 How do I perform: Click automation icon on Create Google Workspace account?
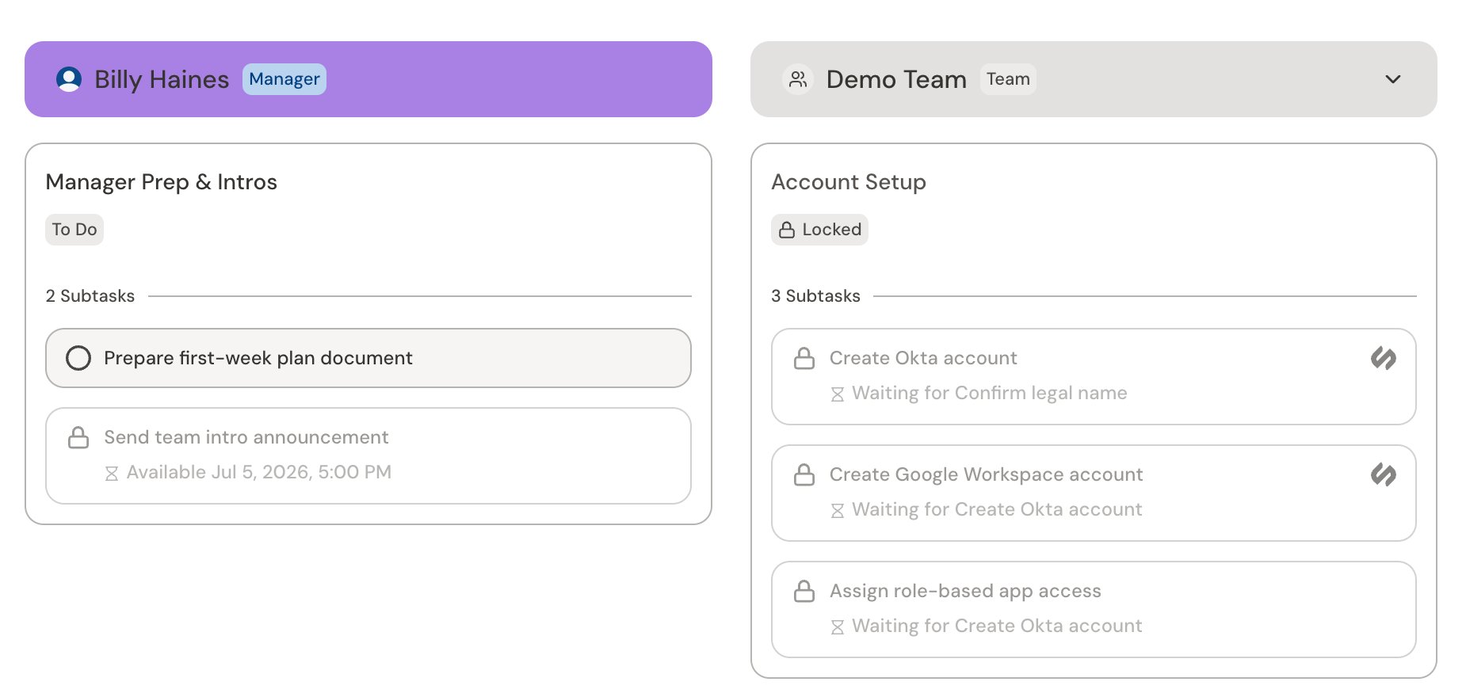pyautogui.click(x=1384, y=474)
